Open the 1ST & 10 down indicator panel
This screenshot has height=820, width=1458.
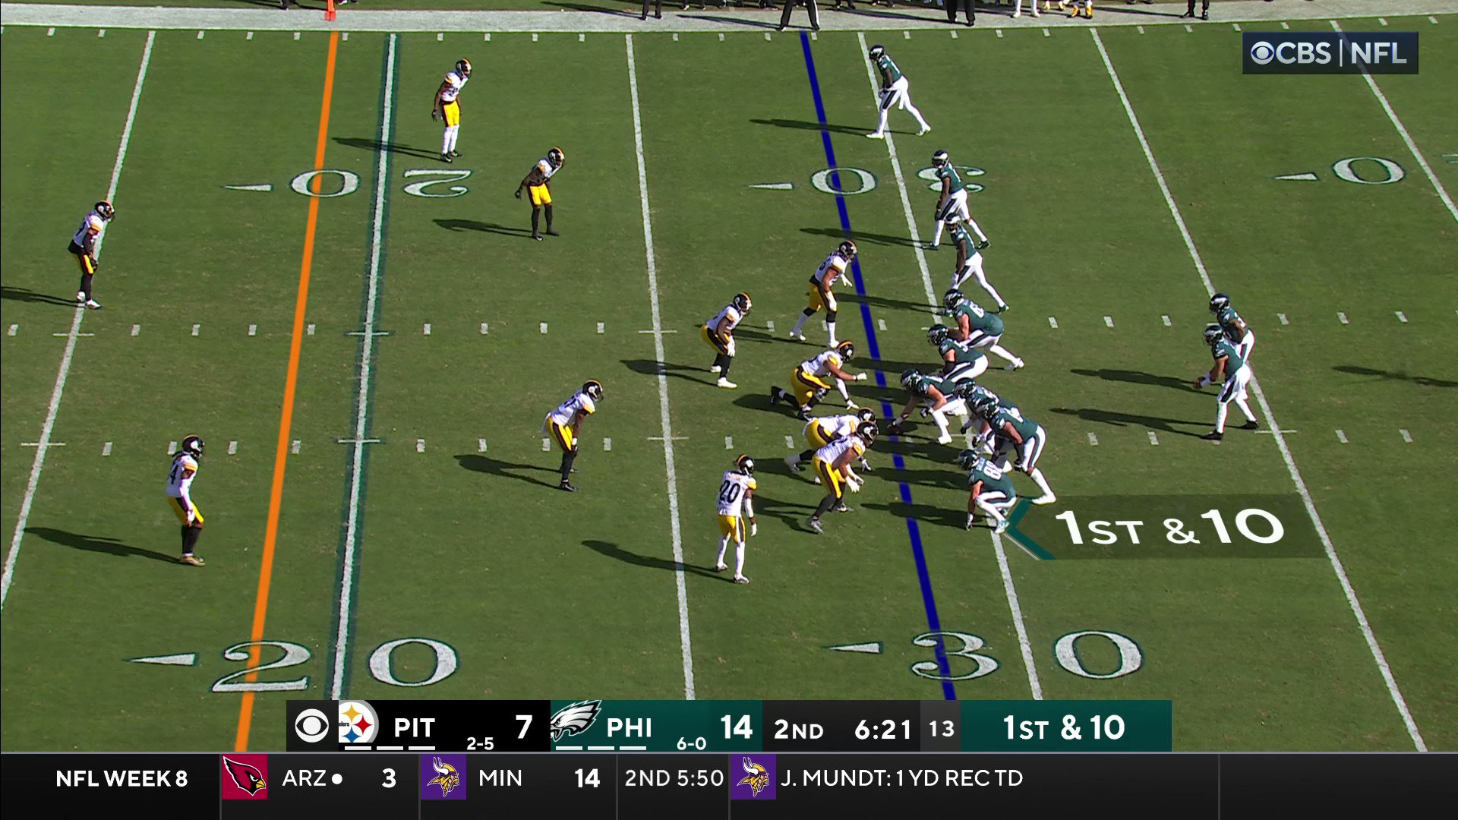tap(1065, 727)
